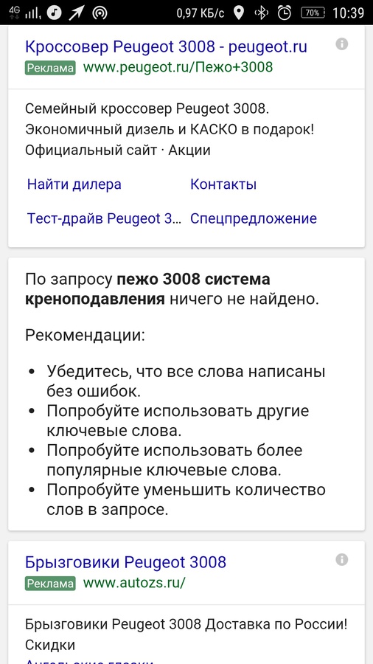Image resolution: width=373 pixels, height=664 pixels.
Task: Tap the 'Реклама' badge on the Peugeot ad
Action: coord(50,68)
